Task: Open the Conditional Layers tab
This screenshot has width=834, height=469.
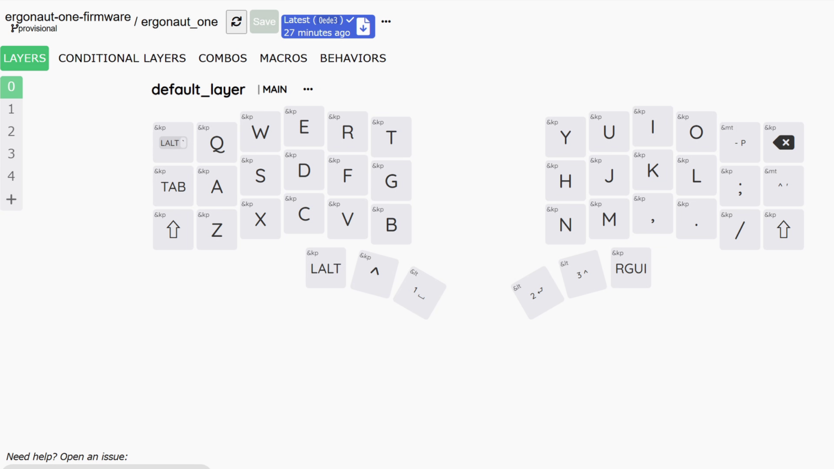Action: click(122, 58)
